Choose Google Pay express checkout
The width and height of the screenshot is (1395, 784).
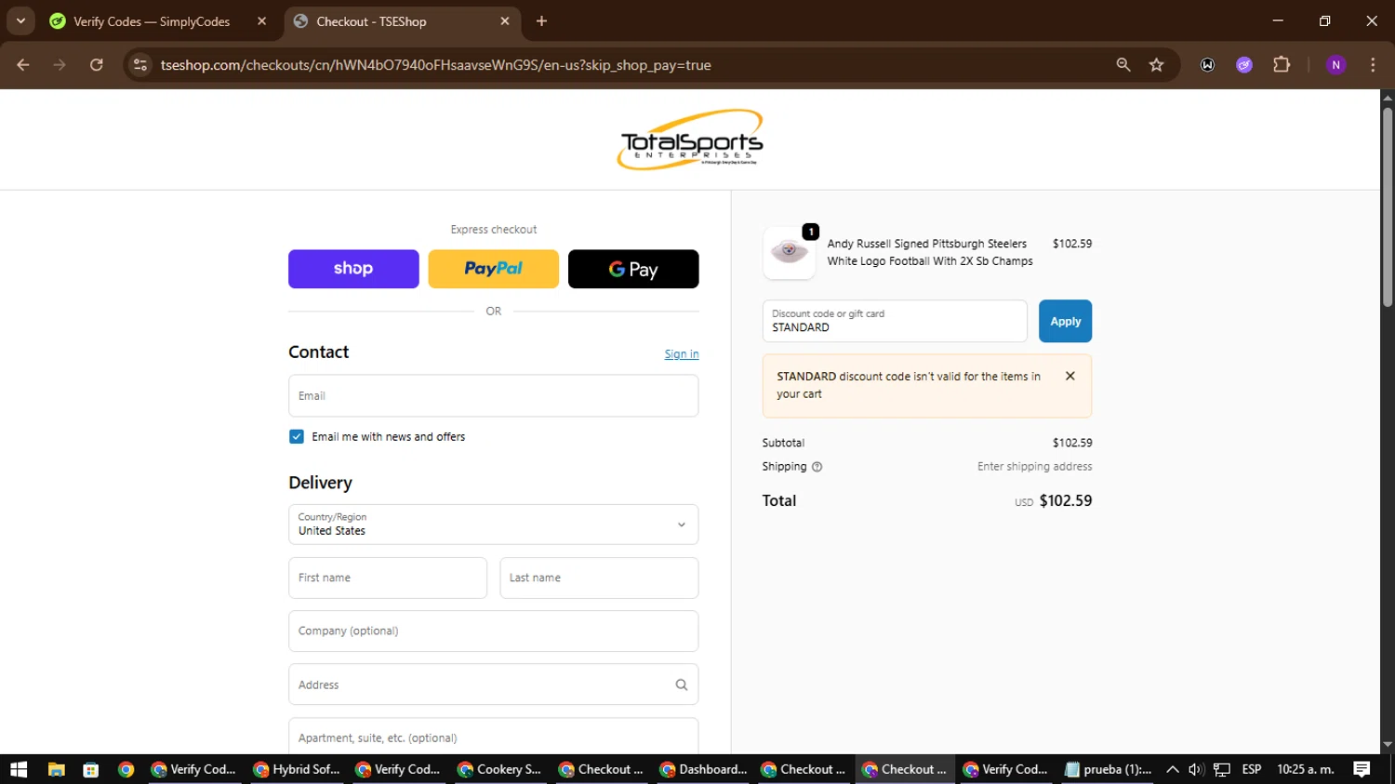[x=633, y=269]
